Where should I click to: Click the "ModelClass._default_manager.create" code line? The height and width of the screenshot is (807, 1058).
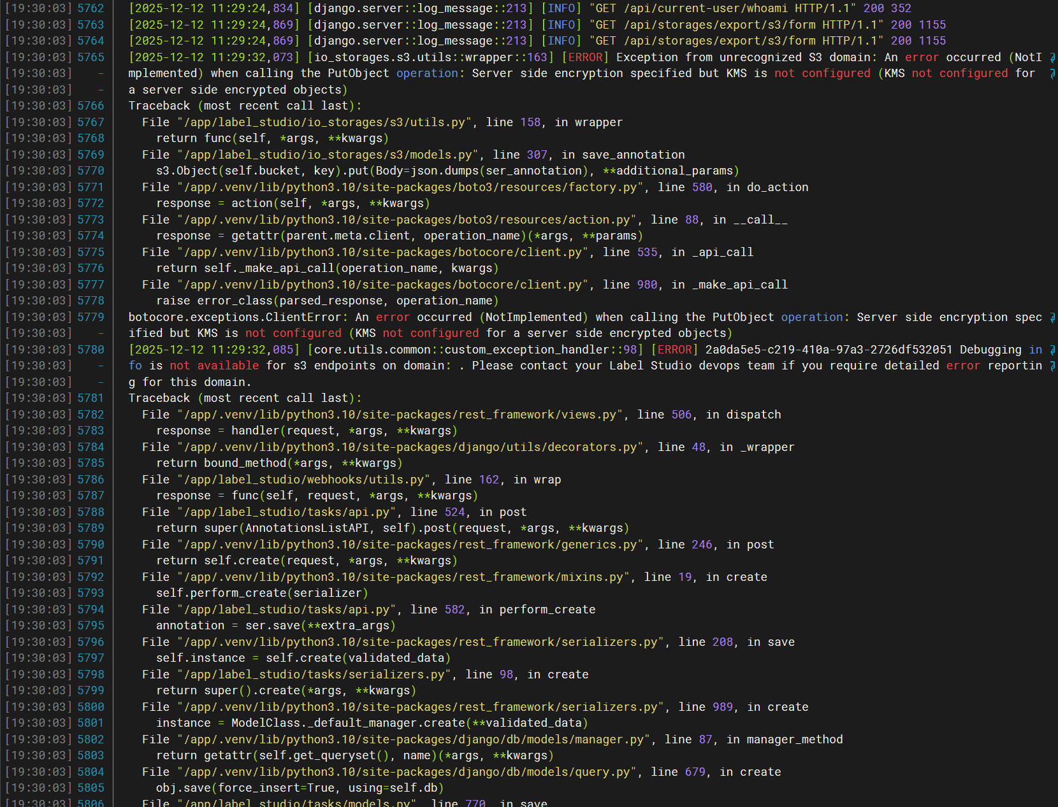coord(372,723)
